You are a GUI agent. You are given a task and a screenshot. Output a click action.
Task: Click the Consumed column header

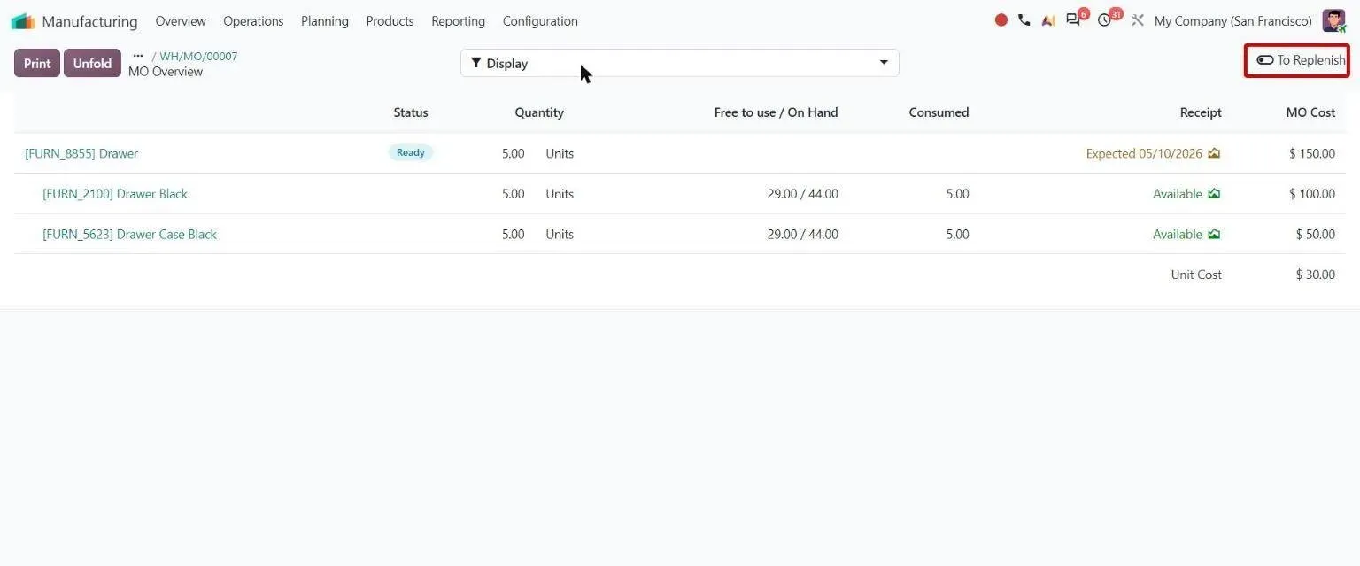(x=939, y=112)
